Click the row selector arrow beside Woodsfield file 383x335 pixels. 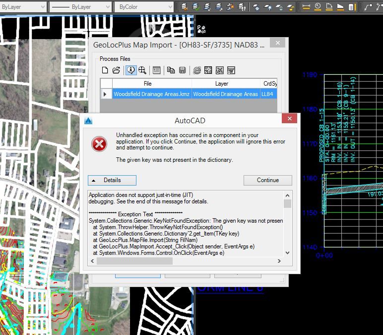click(x=106, y=94)
